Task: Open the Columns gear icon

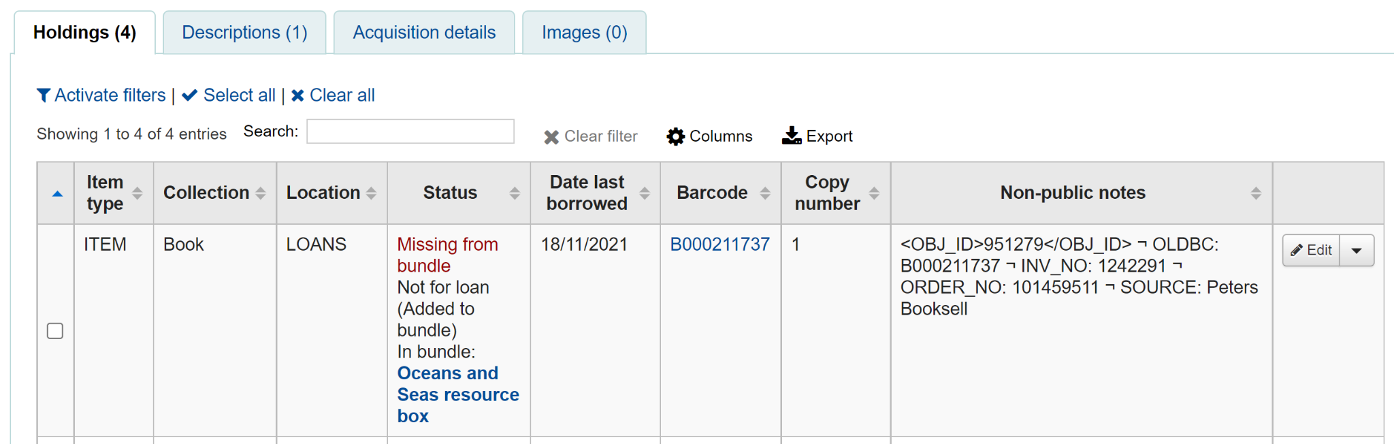Action: coord(675,136)
